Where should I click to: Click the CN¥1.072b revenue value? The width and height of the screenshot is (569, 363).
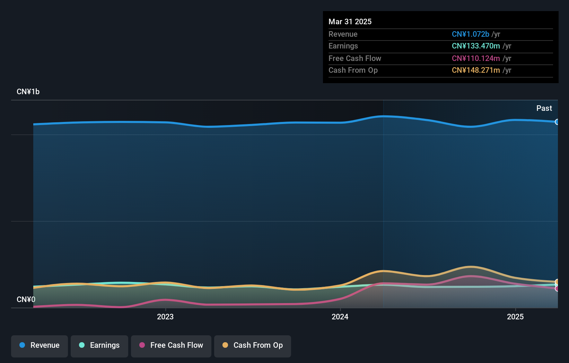(471, 34)
